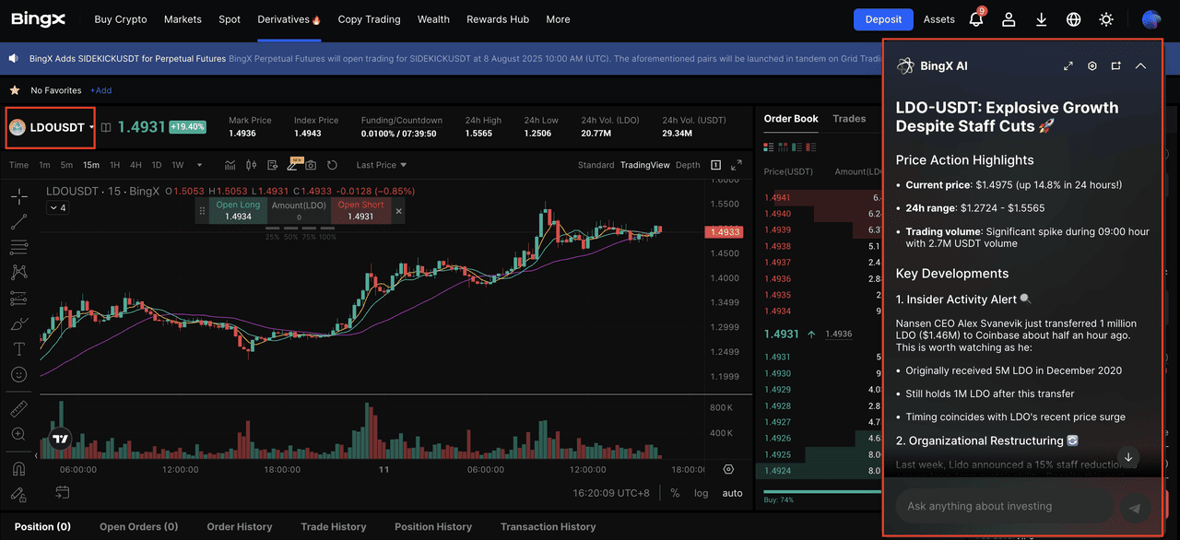Image resolution: width=1180 pixels, height=540 pixels.
Task: Open the emoji icons tool
Action: point(18,375)
